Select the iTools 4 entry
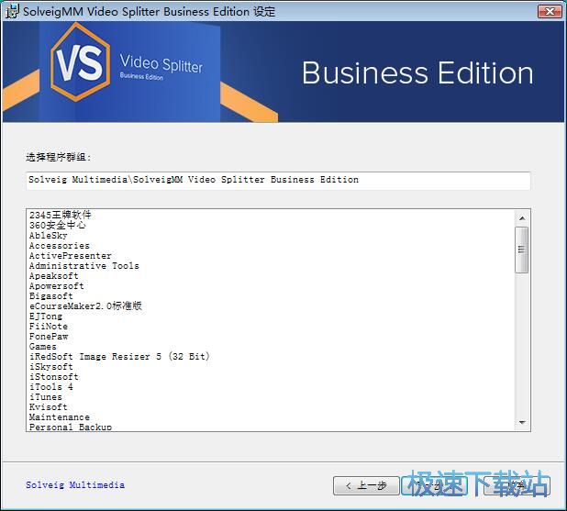Screen dimensions: 567x511 pos(51,387)
